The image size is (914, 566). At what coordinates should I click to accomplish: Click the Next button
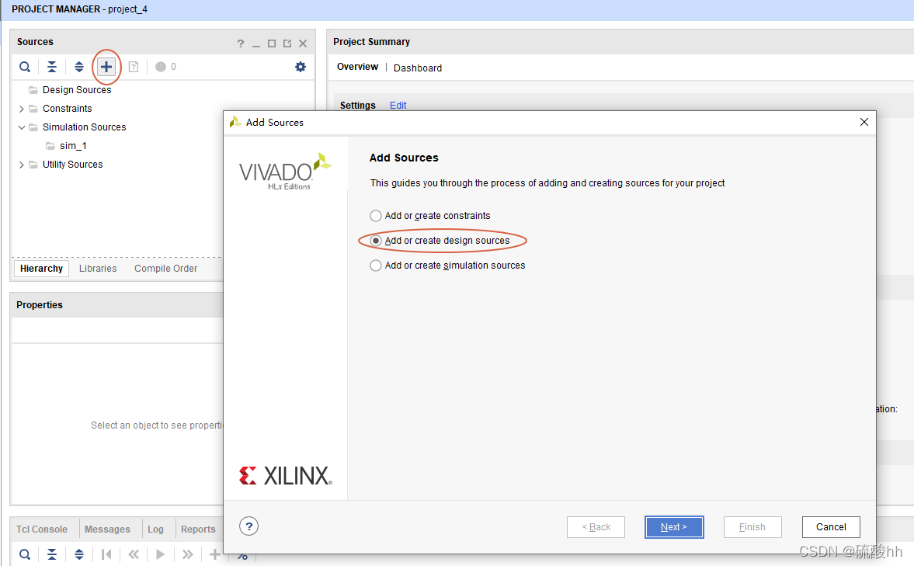click(674, 527)
